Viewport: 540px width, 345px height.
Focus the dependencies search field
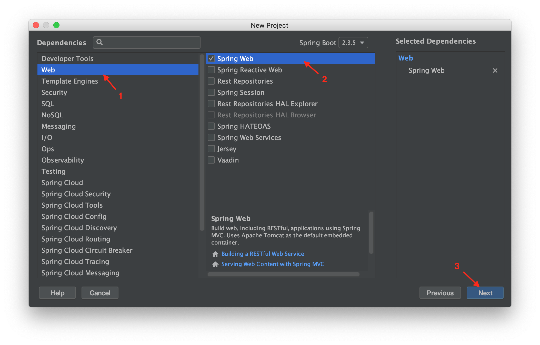tap(147, 43)
